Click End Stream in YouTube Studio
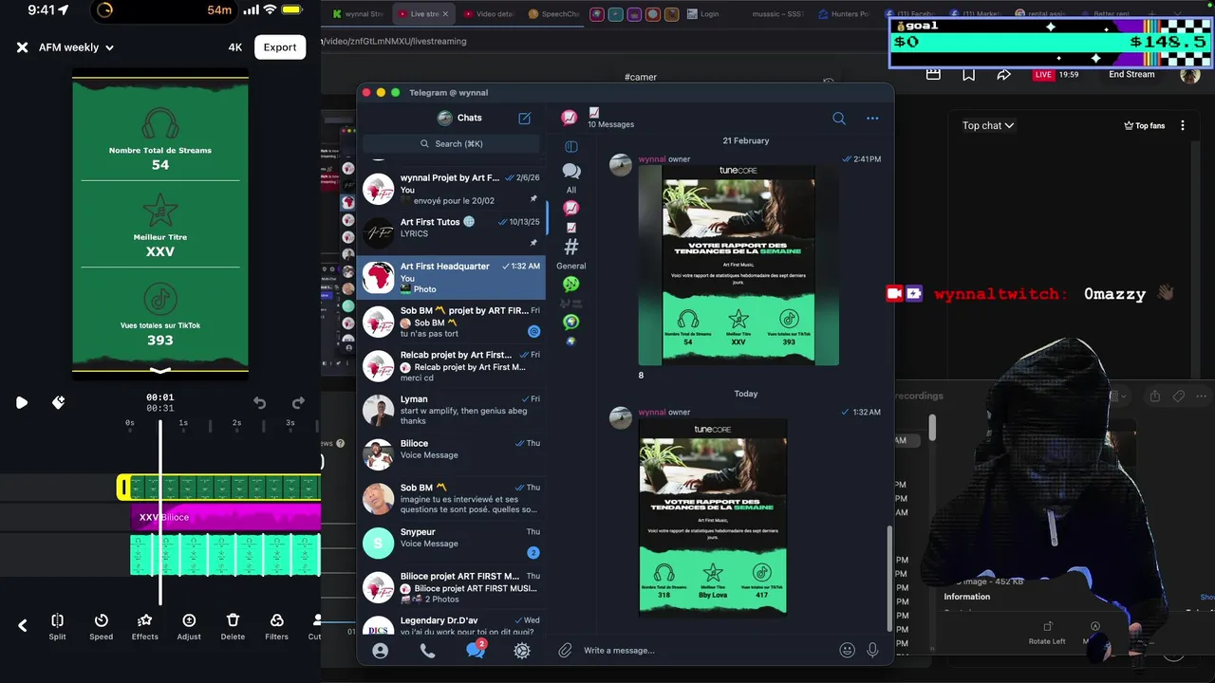Screen dimensions: 1215x683 (x=1131, y=74)
